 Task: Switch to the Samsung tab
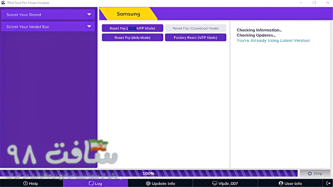tap(128, 14)
